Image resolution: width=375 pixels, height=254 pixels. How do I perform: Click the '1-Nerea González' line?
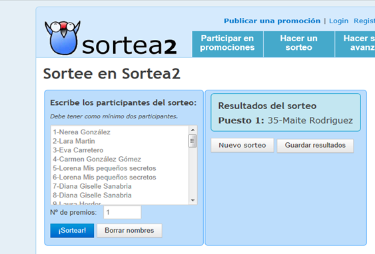[81, 132]
